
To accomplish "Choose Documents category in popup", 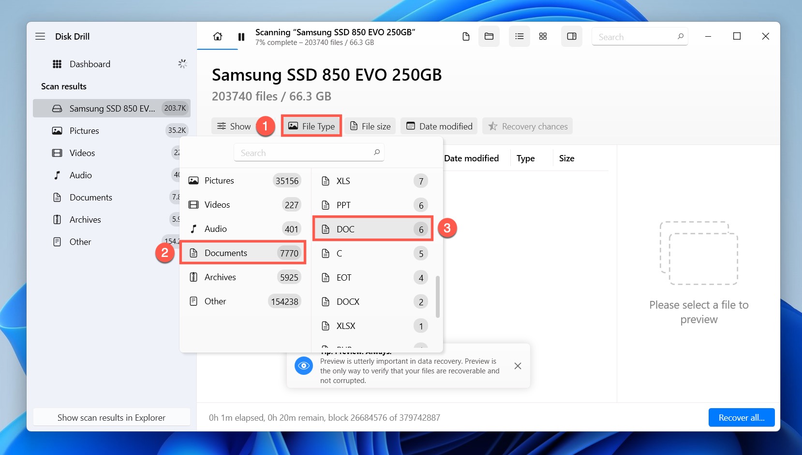I will coord(244,253).
